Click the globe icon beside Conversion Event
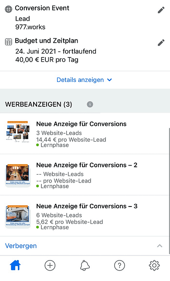 click(x=8, y=9)
